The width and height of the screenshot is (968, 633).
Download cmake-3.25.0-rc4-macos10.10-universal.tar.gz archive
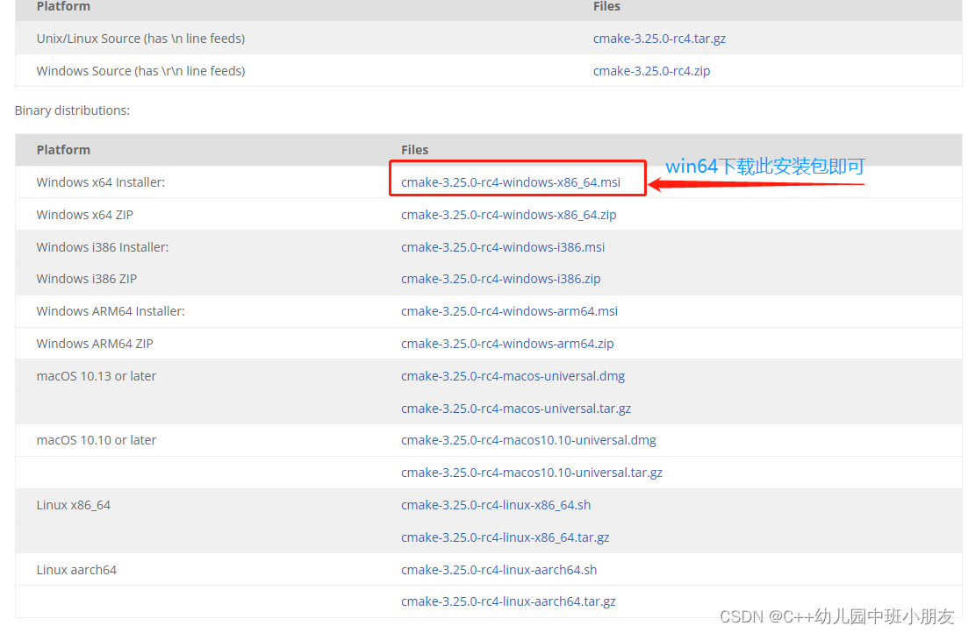[x=532, y=473]
